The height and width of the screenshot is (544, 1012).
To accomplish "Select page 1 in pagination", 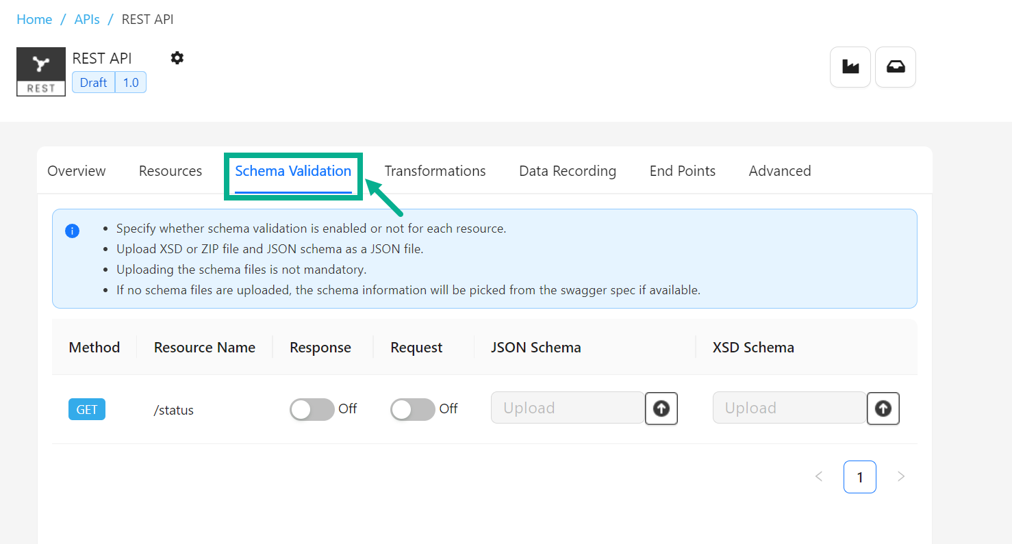I will coord(859,477).
